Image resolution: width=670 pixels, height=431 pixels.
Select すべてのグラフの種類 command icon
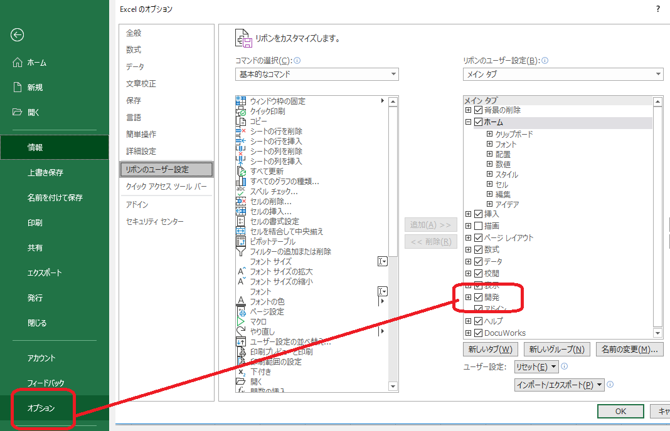241,182
